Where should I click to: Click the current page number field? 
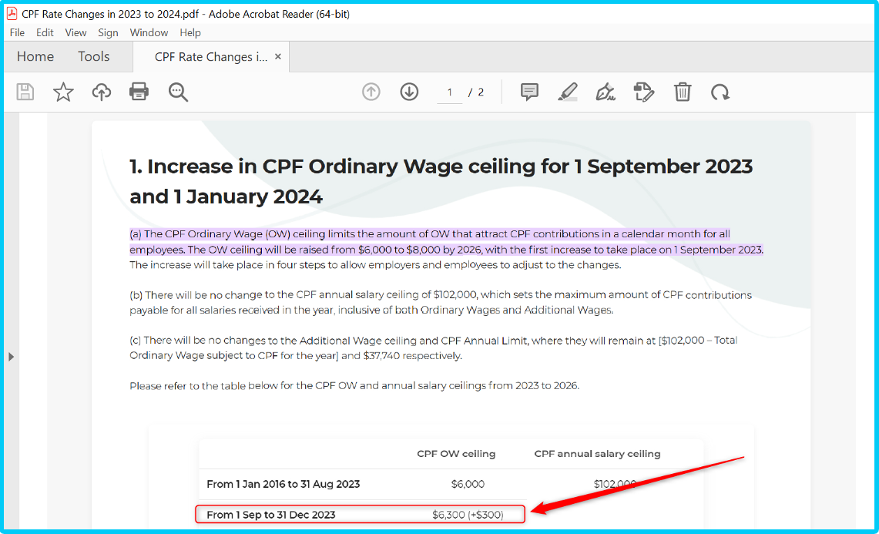(449, 92)
